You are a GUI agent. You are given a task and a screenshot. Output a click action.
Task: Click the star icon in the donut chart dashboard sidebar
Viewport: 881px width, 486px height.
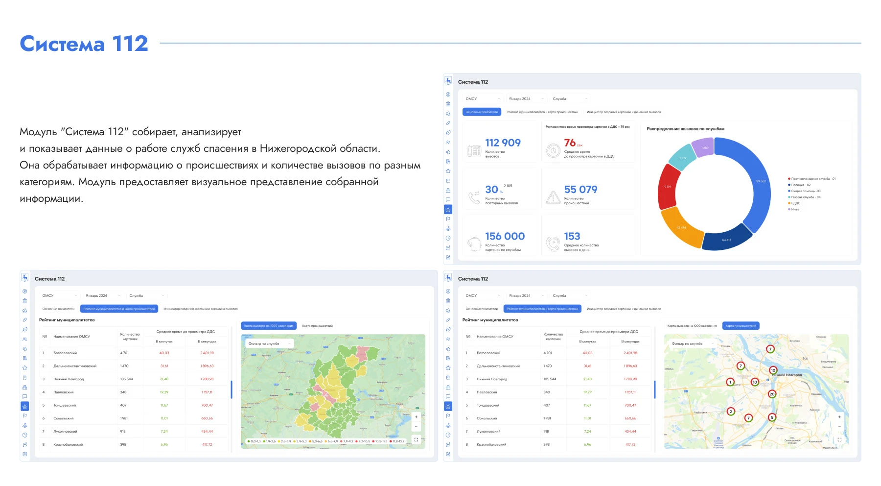[448, 171]
